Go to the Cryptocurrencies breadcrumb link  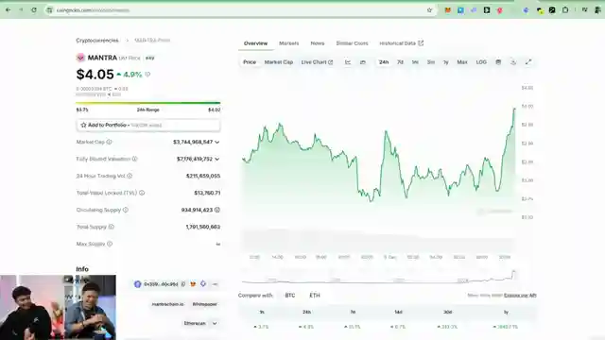click(97, 40)
